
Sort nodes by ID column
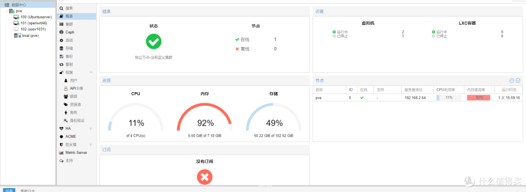pos(351,90)
